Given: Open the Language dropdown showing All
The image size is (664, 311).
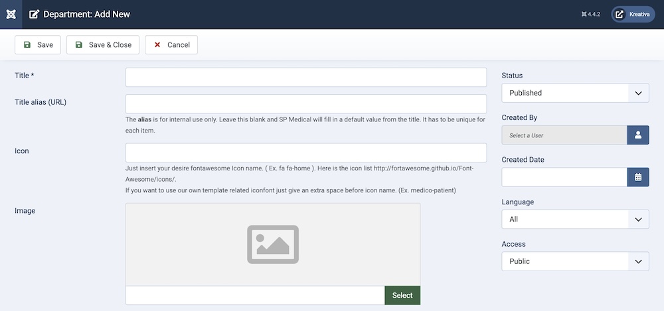Looking at the screenshot, I should tap(575, 219).
